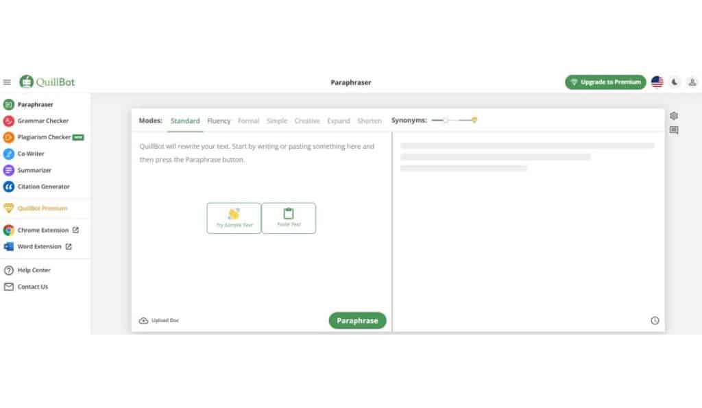Screen dimensions: 702x408
Task: Click the QuillBot Premium diamond icon
Action: pyautogui.click(x=8, y=208)
